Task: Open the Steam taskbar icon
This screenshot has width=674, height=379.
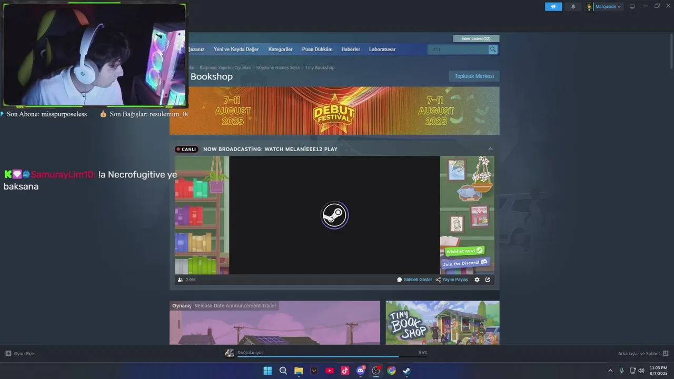Action: pyautogui.click(x=407, y=371)
